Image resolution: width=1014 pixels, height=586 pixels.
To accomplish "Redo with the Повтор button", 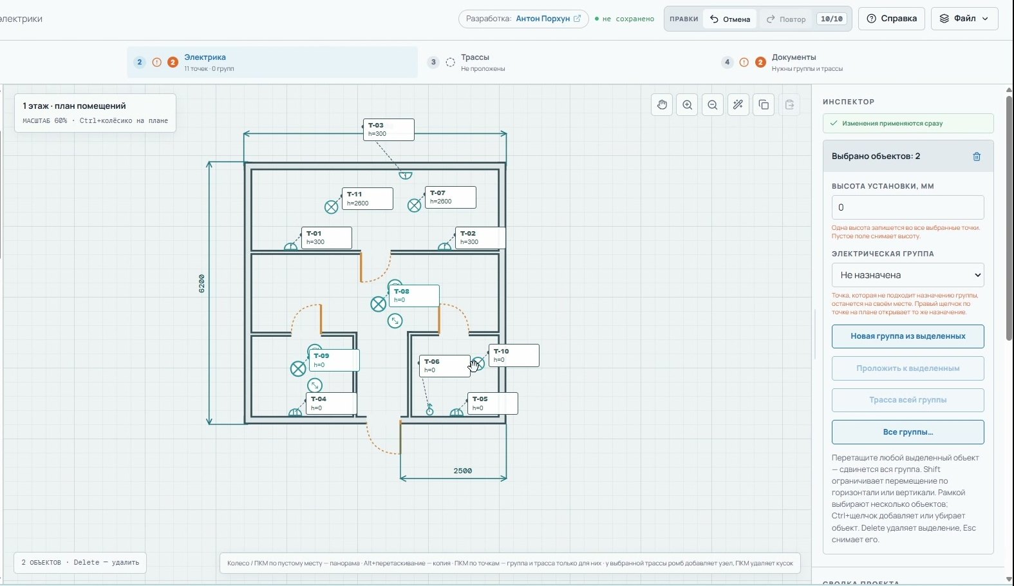I will point(786,19).
